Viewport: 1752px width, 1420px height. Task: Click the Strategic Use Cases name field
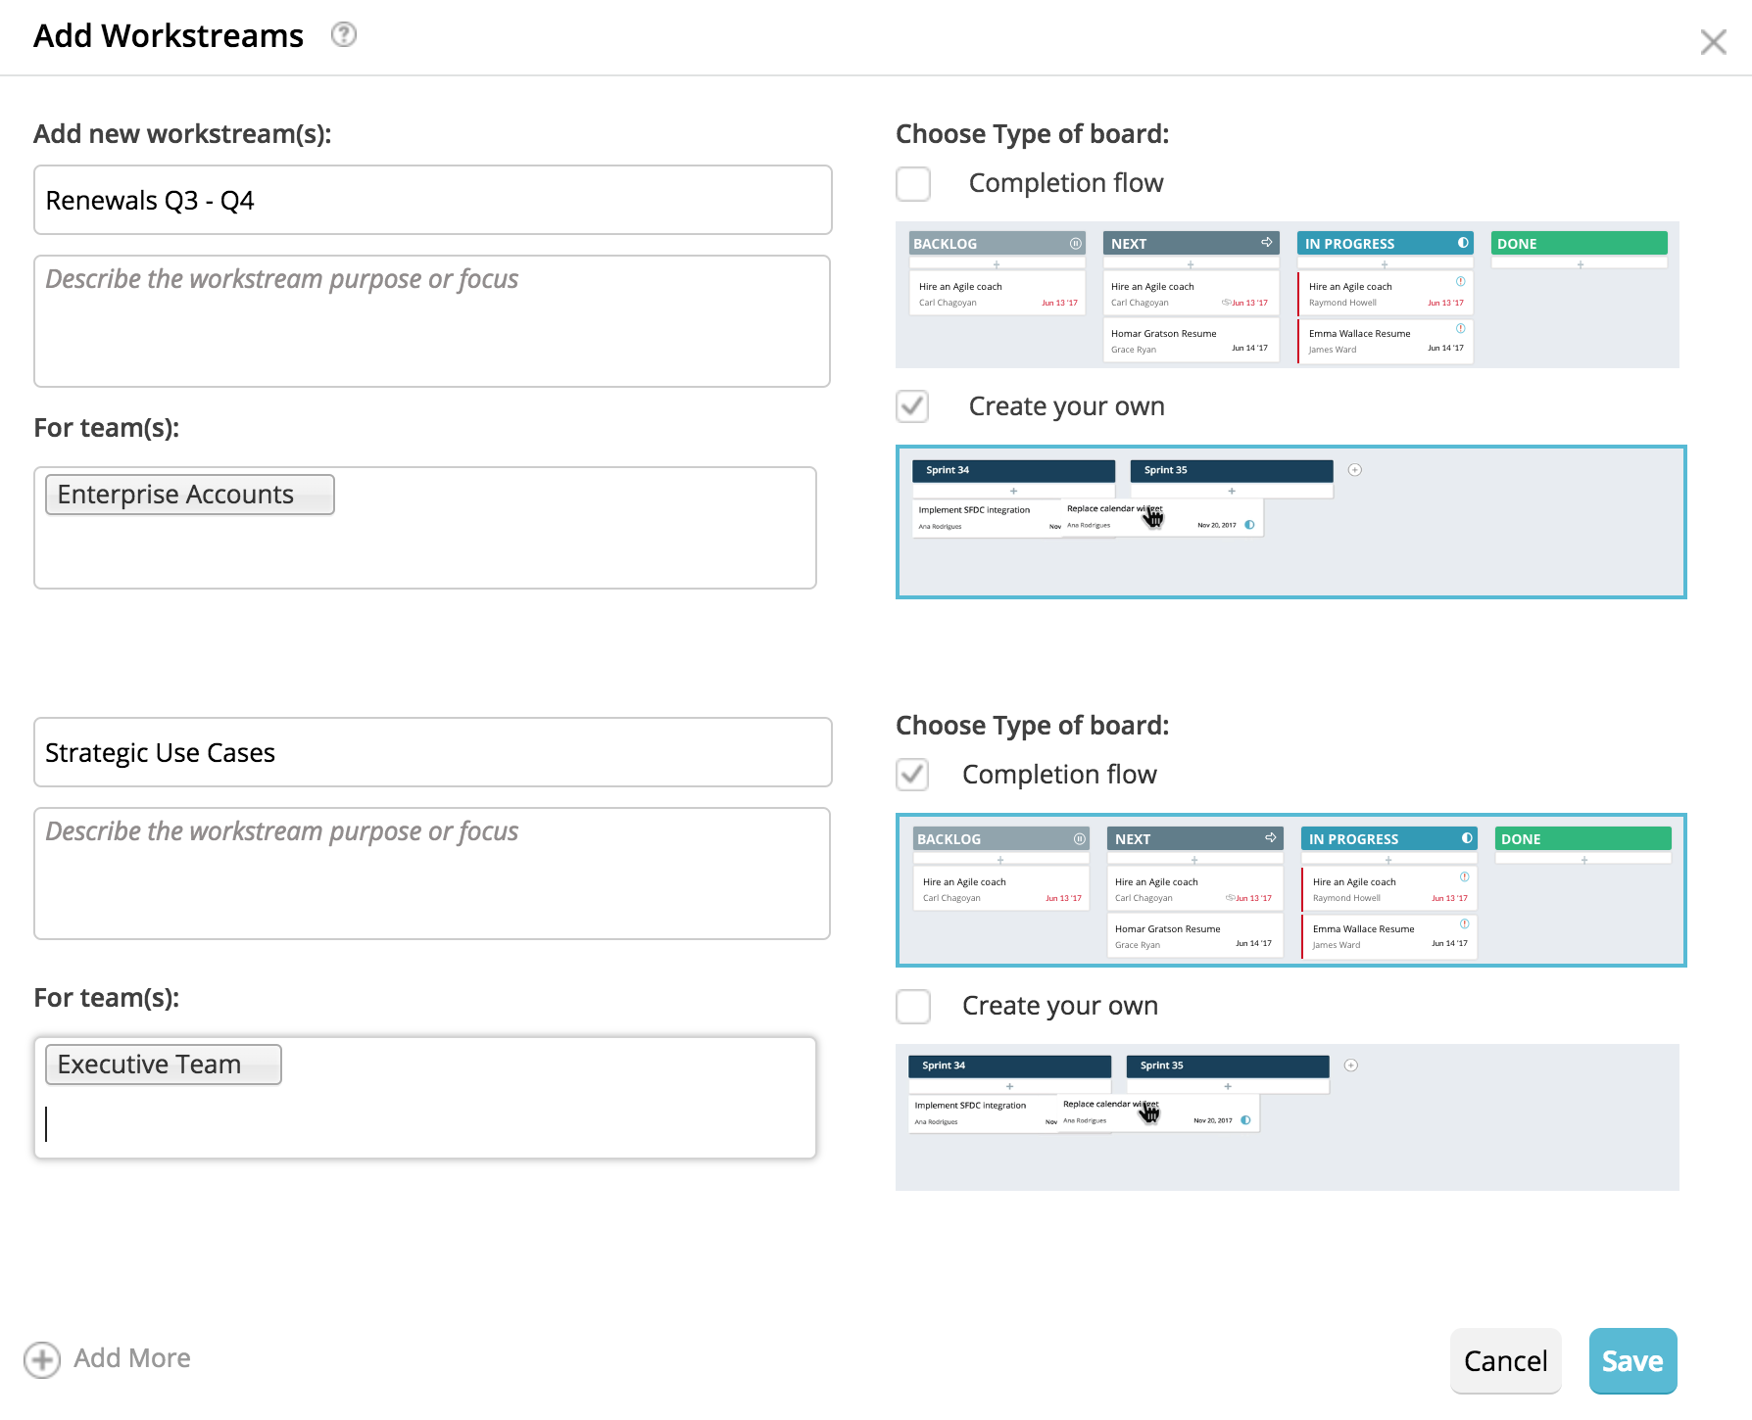point(432,753)
